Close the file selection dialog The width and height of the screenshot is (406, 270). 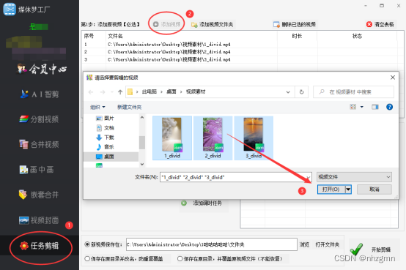click(393, 78)
